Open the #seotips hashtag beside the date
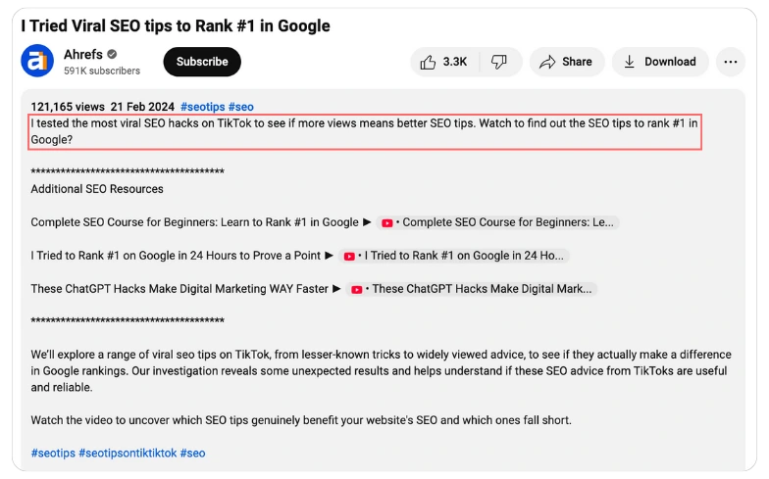 point(202,107)
